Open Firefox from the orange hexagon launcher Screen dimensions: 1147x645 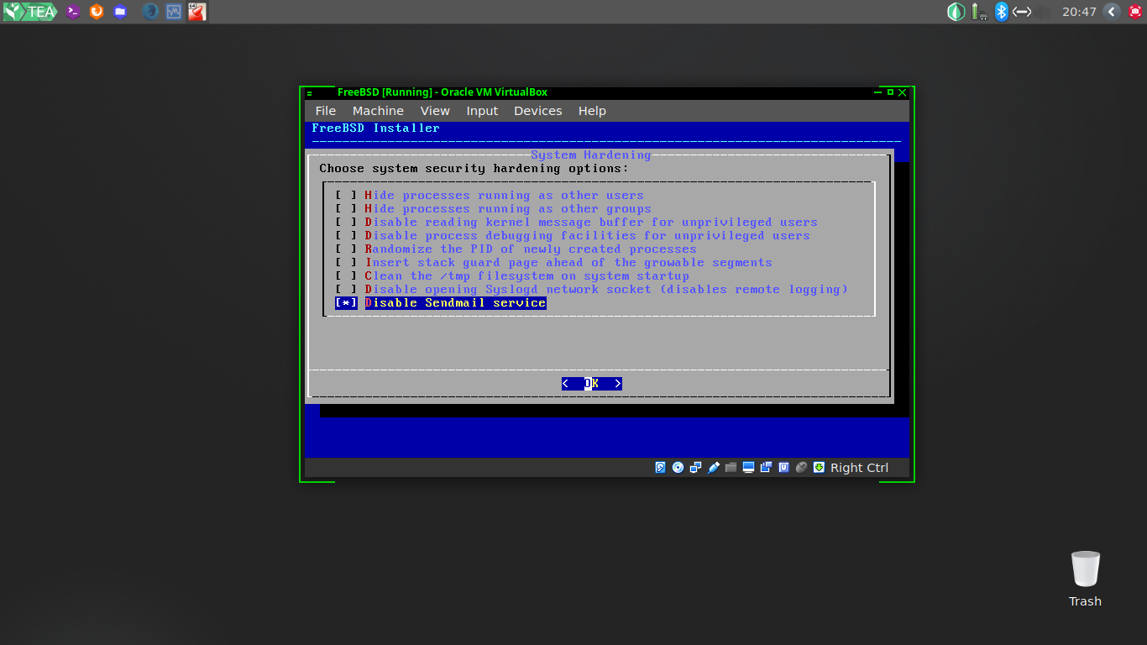coord(97,12)
